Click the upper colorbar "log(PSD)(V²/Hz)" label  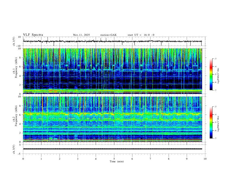pyautogui.click(x=218, y=76)
